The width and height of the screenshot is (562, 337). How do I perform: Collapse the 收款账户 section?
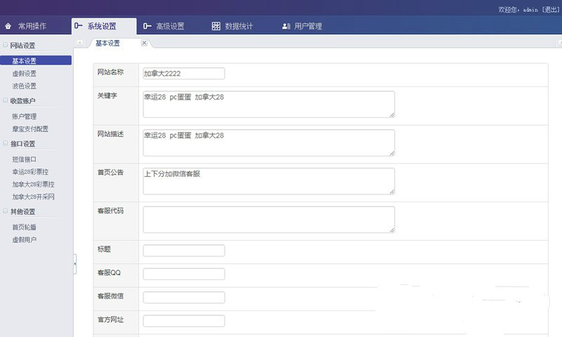pos(6,100)
